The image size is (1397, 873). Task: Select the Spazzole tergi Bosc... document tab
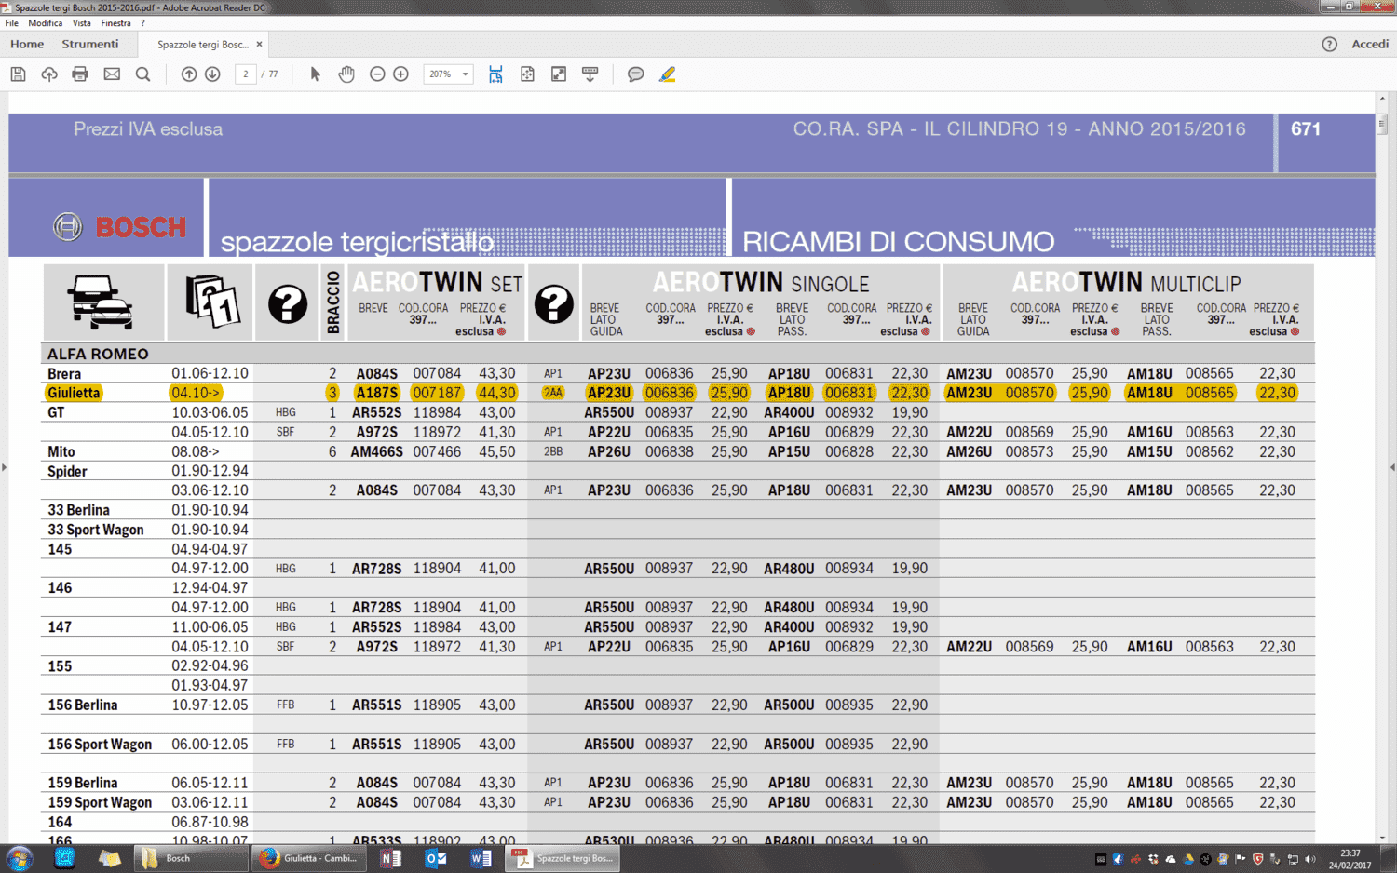tap(203, 45)
